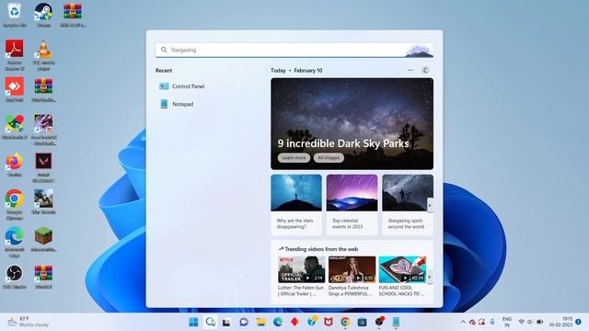Click the microphone icon in system tray

pyautogui.click(x=492, y=322)
